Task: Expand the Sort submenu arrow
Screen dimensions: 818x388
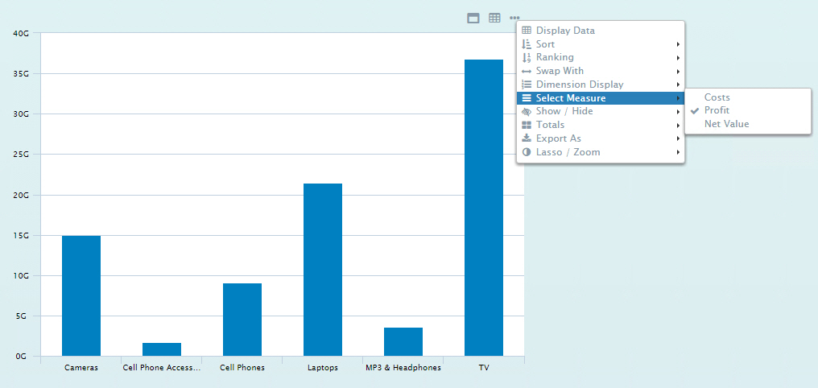Action: click(678, 44)
